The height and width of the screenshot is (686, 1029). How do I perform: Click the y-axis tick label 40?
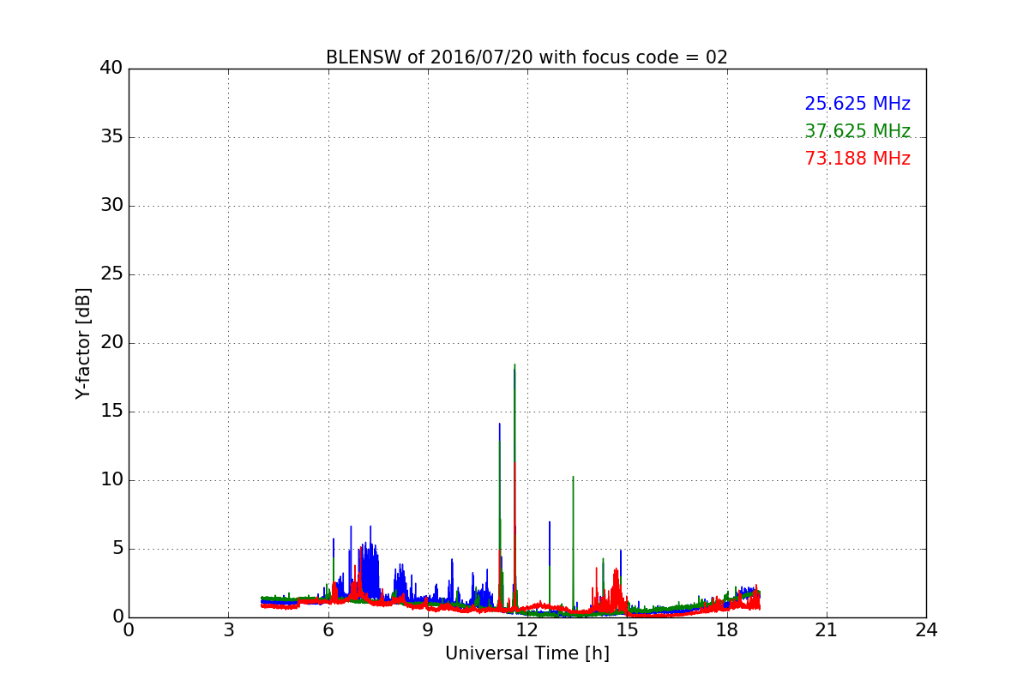click(x=111, y=69)
